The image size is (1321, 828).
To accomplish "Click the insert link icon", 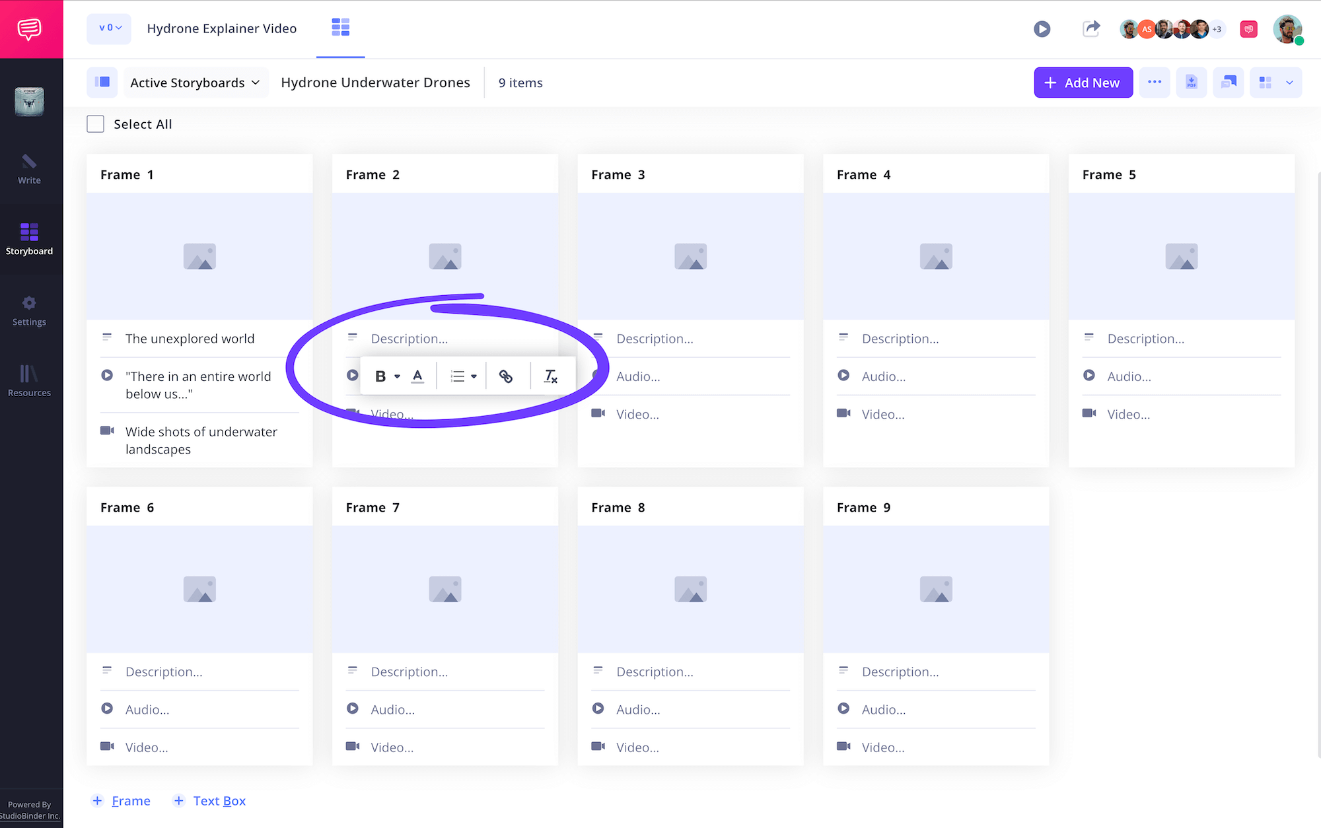I will 506,376.
